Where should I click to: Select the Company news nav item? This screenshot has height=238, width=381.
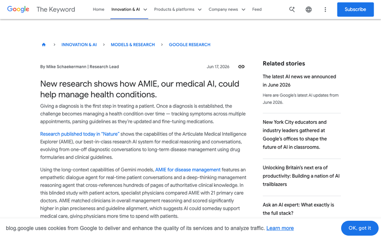[x=223, y=9]
